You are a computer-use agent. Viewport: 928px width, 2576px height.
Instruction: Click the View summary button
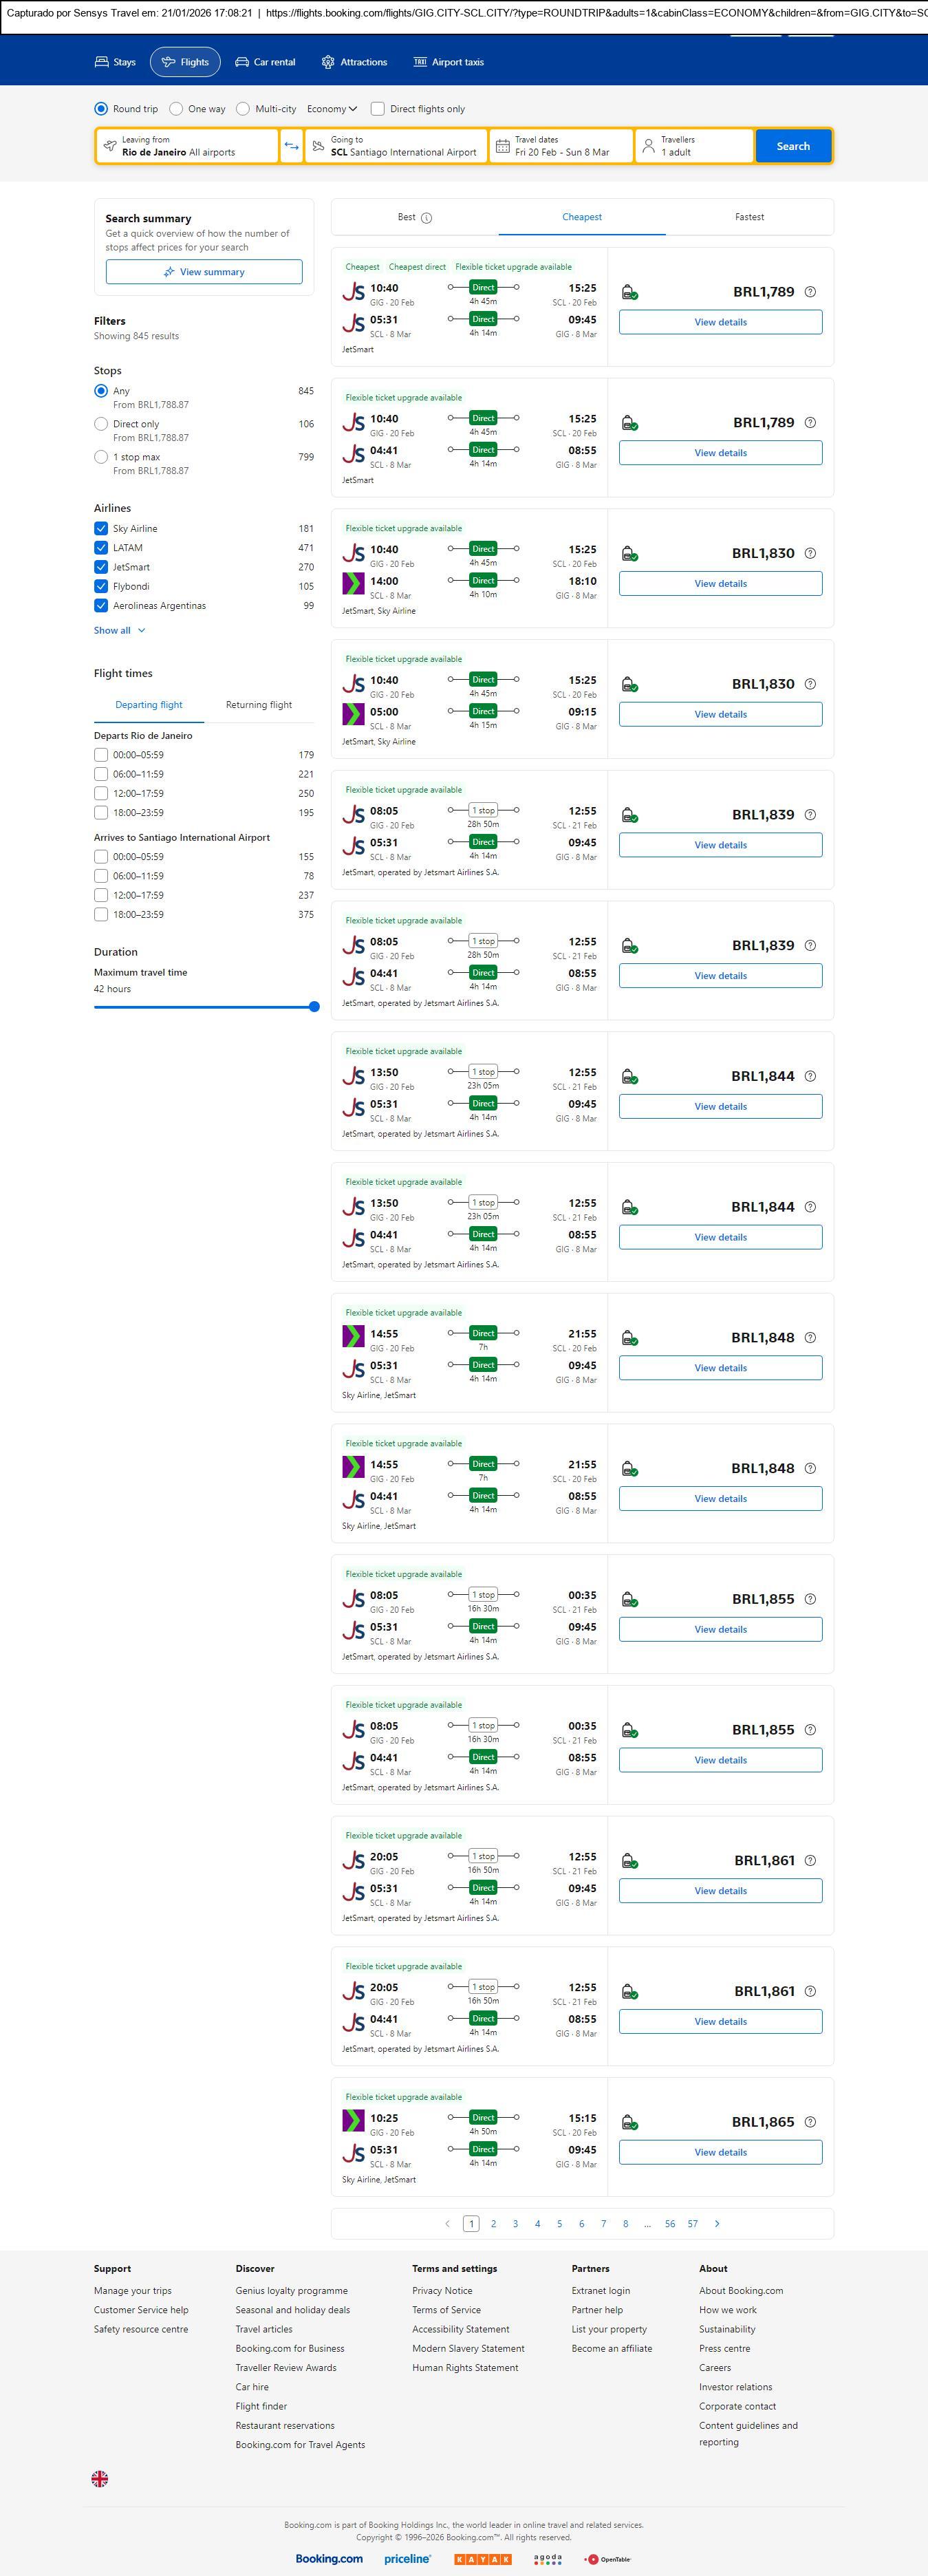204,272
